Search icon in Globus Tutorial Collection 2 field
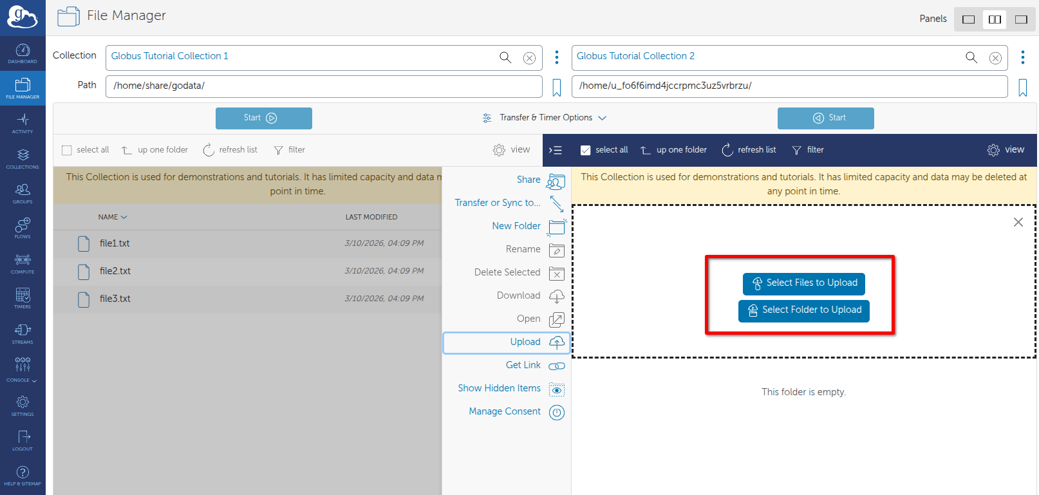 pyautogui.click(x=971, y=57)
